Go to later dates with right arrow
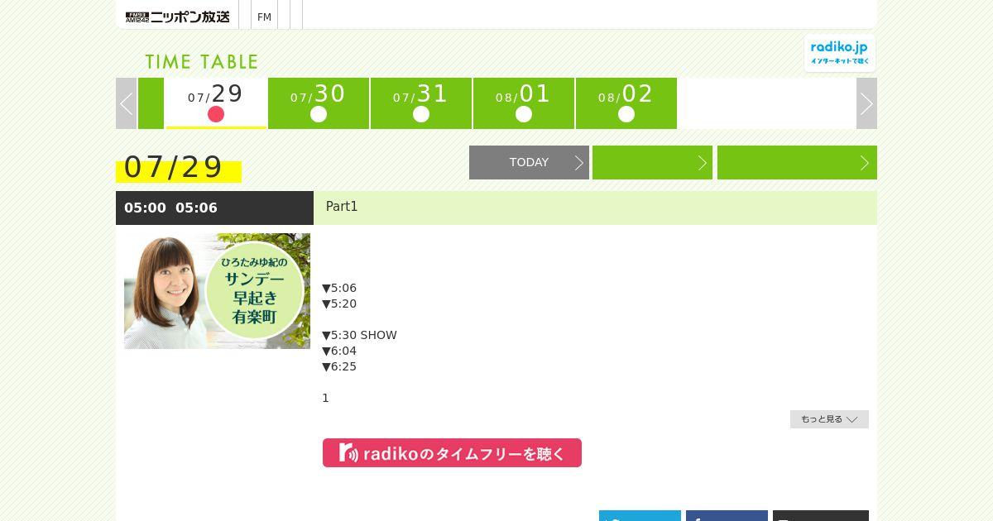Image resolution: width=993 pixels, height=521 pixels. click(x=866, y=103)
